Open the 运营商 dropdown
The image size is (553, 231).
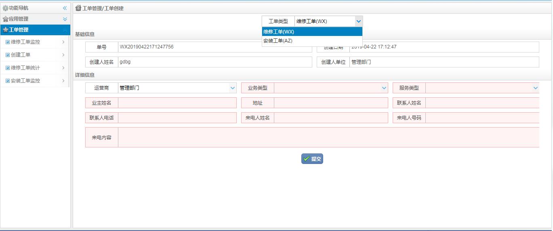pos(232,88)
